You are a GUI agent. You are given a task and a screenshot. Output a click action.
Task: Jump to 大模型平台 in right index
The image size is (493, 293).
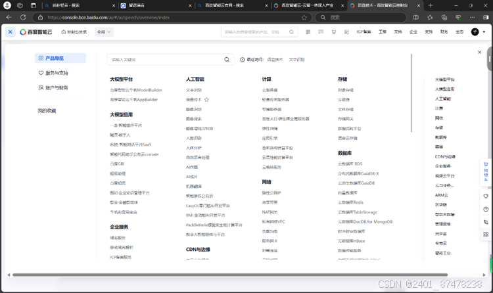(444, 79)
